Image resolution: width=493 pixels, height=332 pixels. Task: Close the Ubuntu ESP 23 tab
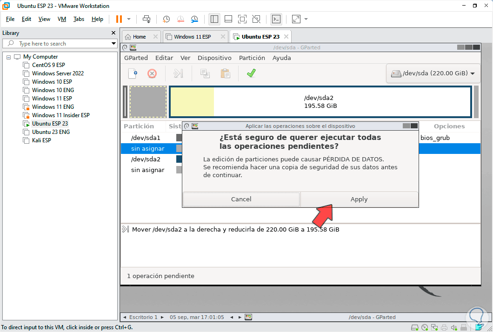286,37
